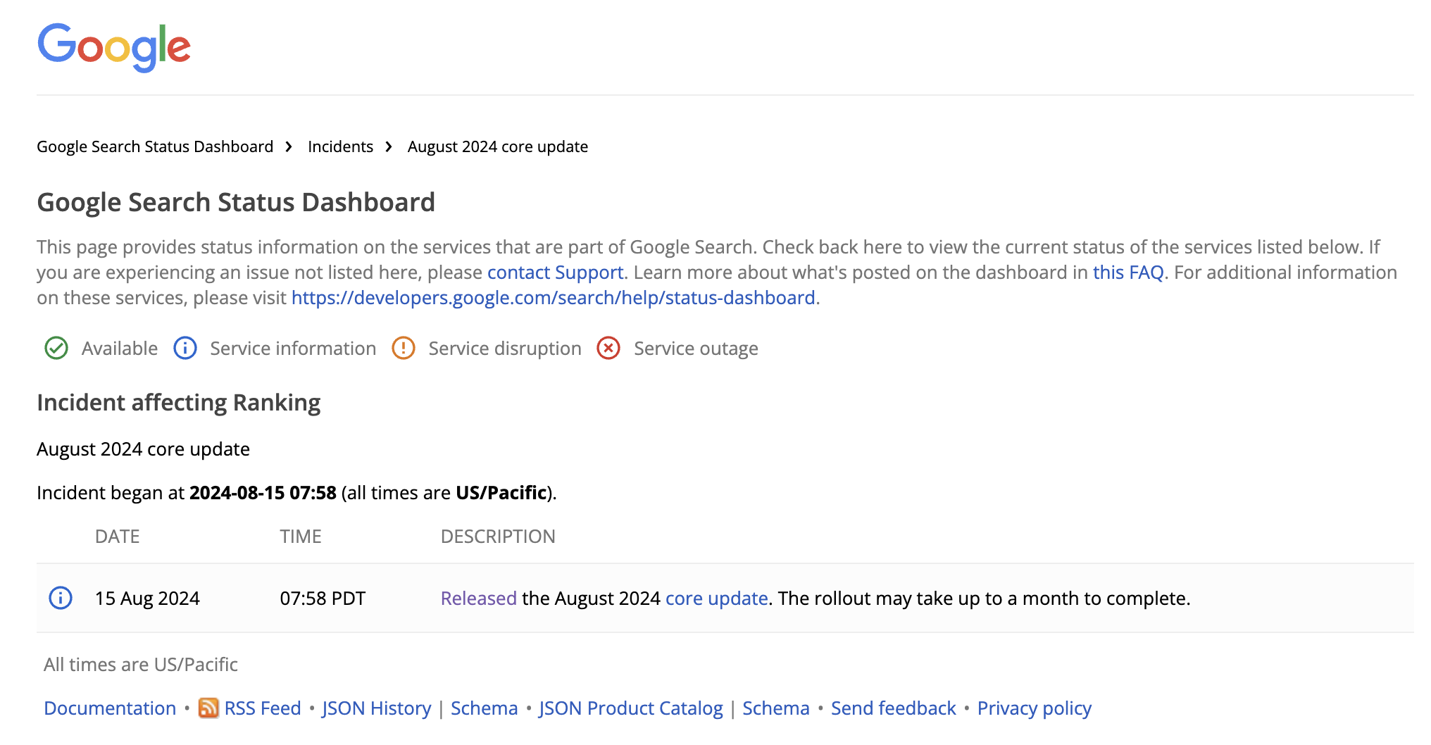Viewport: 1431px width, 745px height.
Task: Click Send feedback in the footer
Action: (893, 708)
